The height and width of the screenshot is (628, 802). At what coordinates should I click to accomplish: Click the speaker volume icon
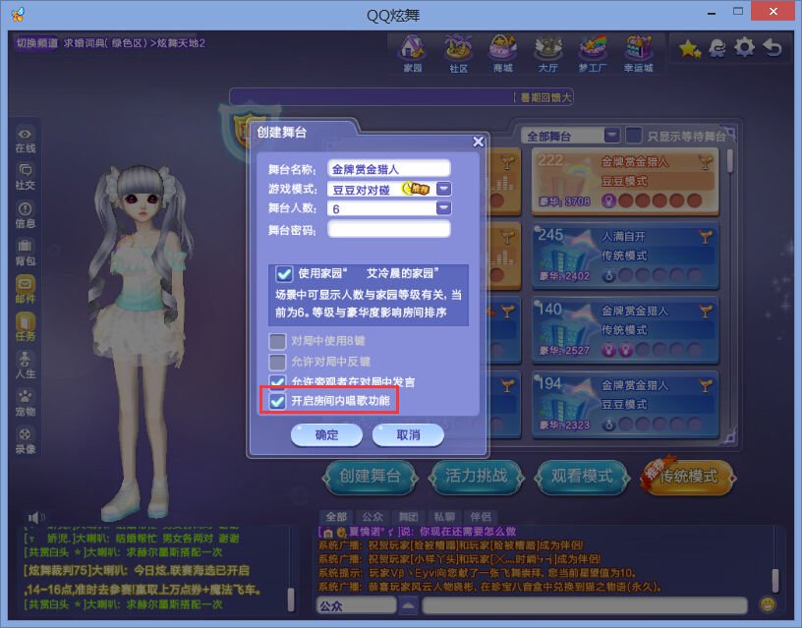[x=35, y=517]
